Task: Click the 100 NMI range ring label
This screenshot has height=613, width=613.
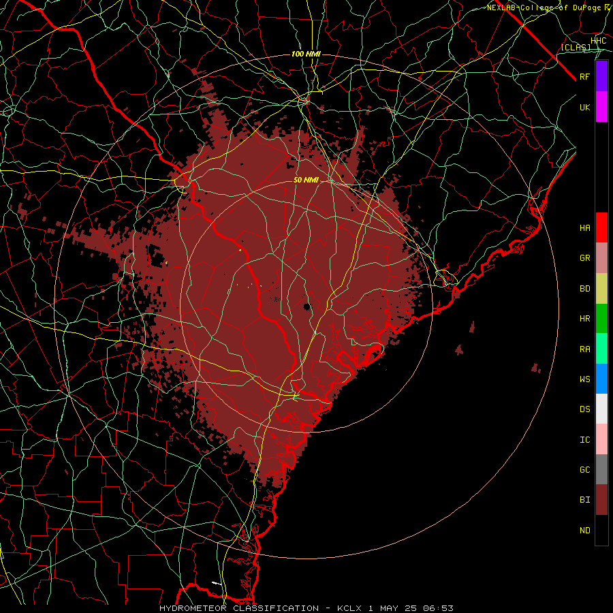Action: coord(306,54)
